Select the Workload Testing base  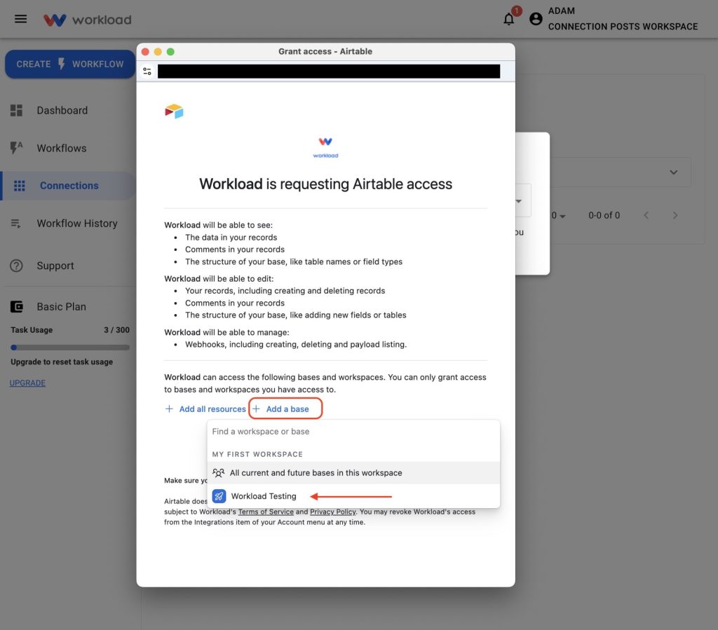pyautogui.click(x=353, y=496)
